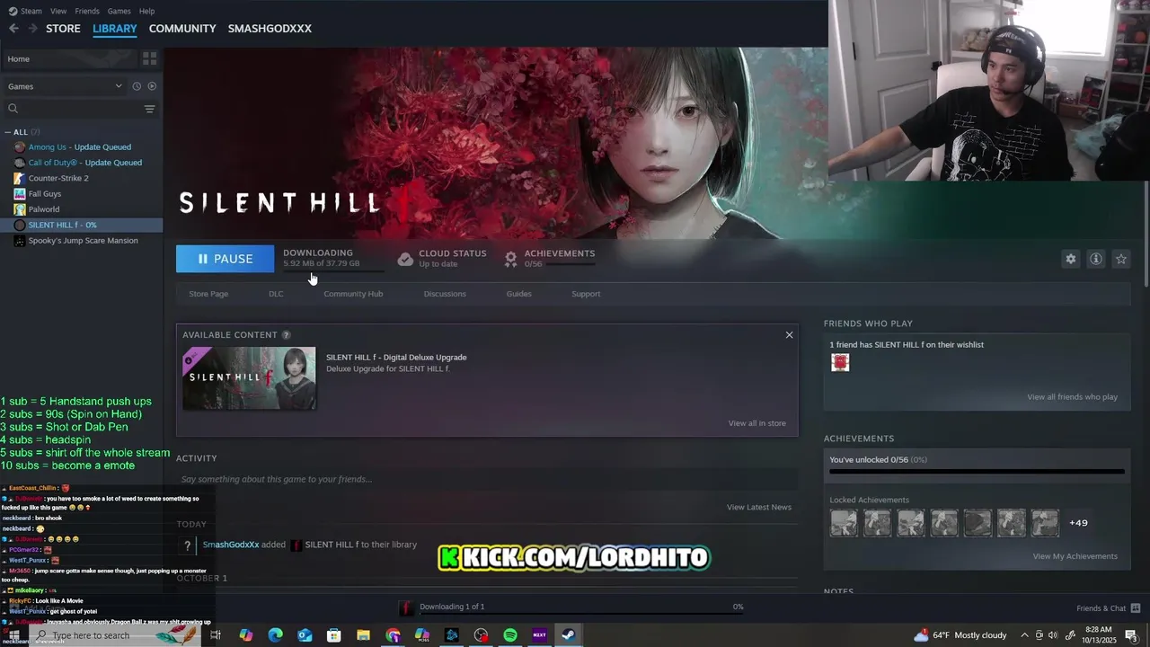Screen dimensions: 1150x647
Task: Open Digital Deluxe Upgrade thumbnail
Action: tap(249, 378)
